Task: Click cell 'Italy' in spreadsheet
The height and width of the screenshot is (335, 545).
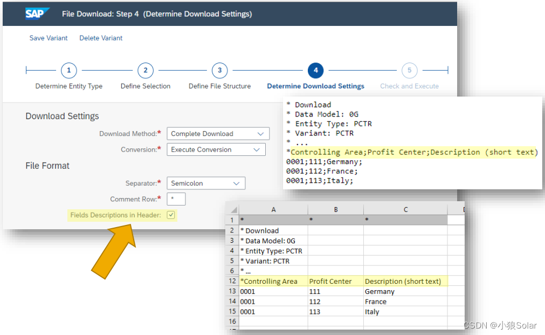Action: click(x=405, y=311)
